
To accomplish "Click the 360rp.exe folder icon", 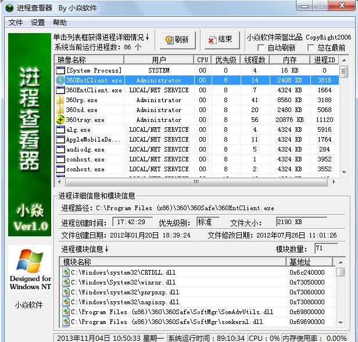I will 60,100.
